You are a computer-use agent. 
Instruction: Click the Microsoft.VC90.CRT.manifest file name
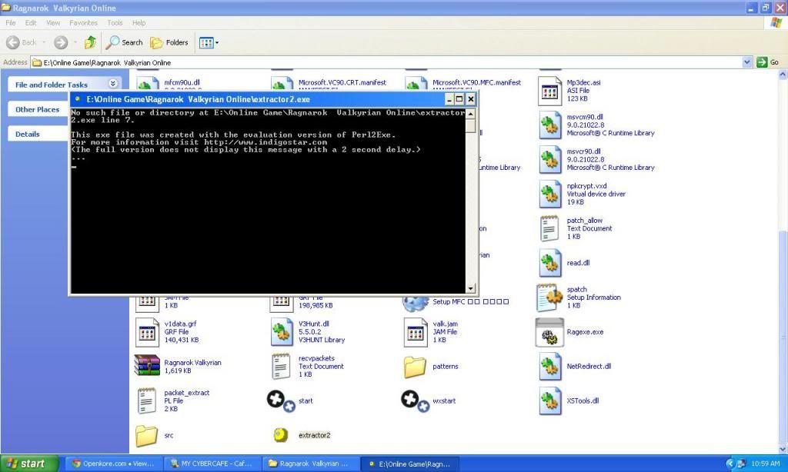342,82
